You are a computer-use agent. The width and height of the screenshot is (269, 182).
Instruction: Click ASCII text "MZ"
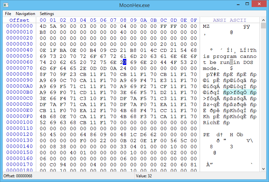pyautogui.click(x=206, y=26)
